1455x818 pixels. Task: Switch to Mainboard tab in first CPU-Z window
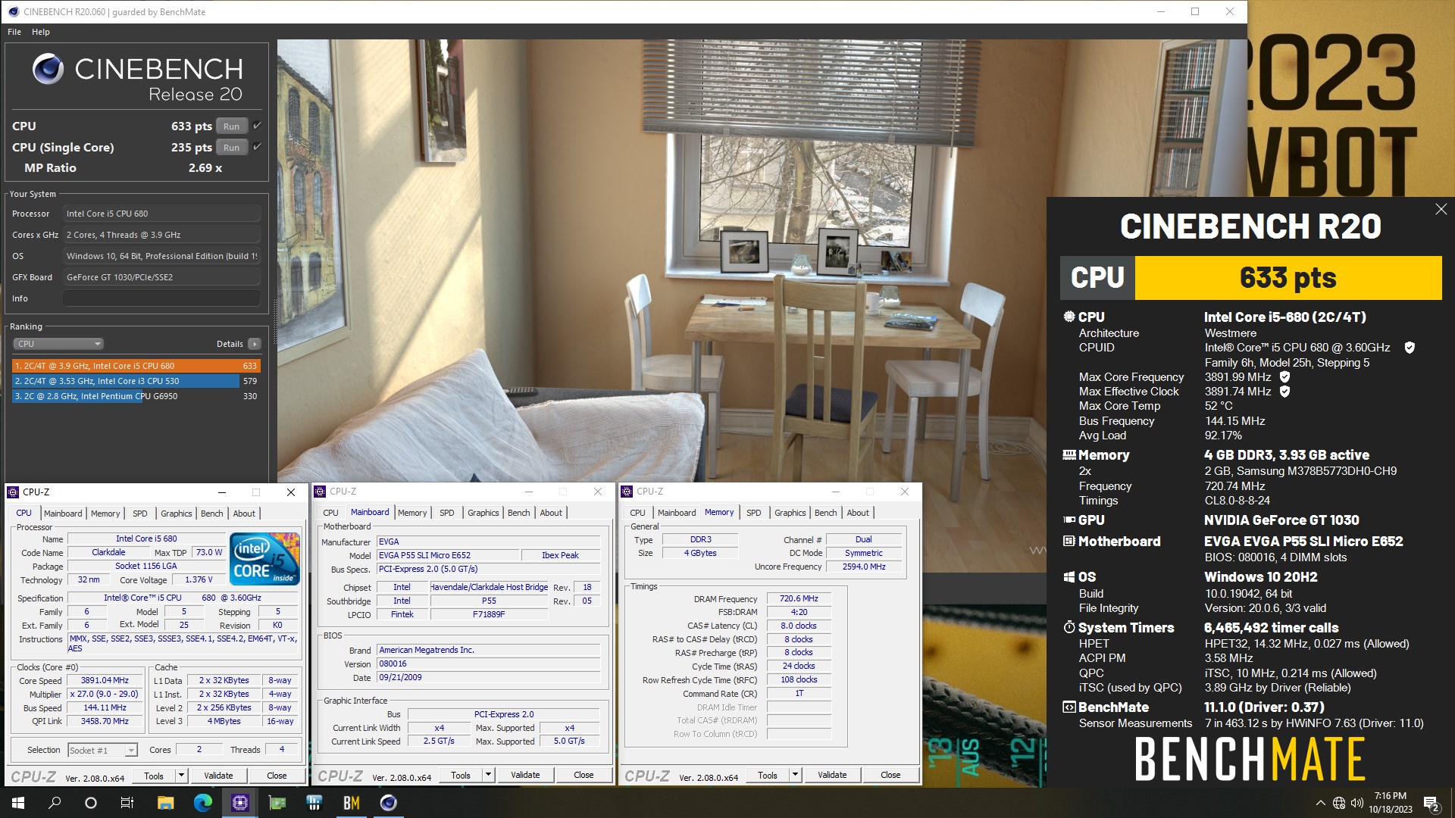[x=63, y=514]
